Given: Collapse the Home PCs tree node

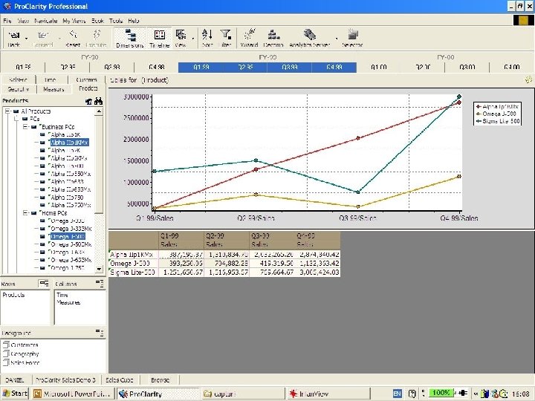Looking at the screenshot, I should pos(25,213).
